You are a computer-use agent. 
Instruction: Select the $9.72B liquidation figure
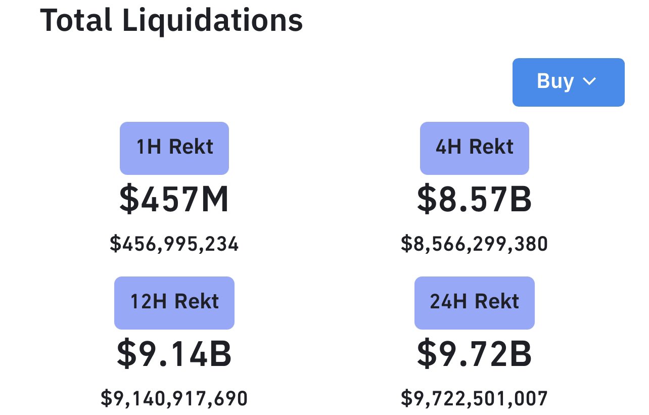475,354
